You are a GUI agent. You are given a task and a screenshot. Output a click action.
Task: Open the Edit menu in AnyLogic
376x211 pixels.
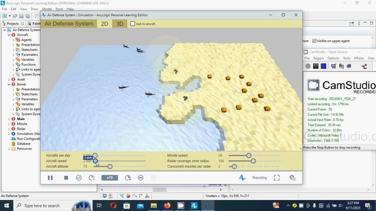click(x=13, y=9)
